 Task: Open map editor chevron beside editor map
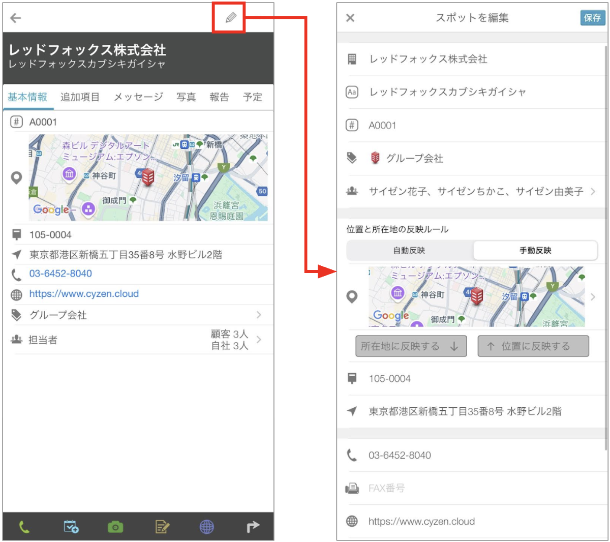(593, 296)
